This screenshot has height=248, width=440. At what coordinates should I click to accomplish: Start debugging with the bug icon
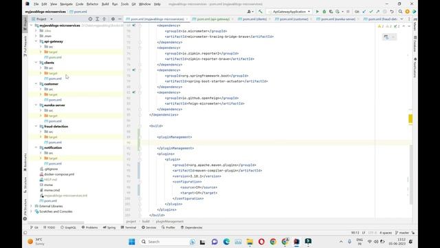click(x=324, y=12)
